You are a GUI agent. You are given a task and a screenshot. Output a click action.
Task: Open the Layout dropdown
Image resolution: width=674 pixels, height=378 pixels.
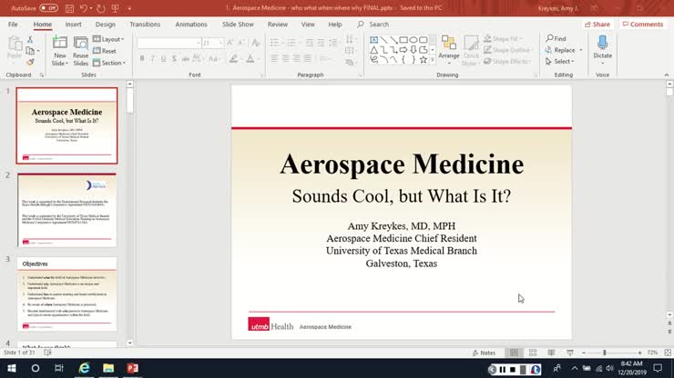(108, 39)
